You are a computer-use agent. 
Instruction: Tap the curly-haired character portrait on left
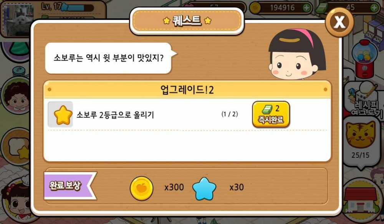pyautogui.click(x=15, y=96)
